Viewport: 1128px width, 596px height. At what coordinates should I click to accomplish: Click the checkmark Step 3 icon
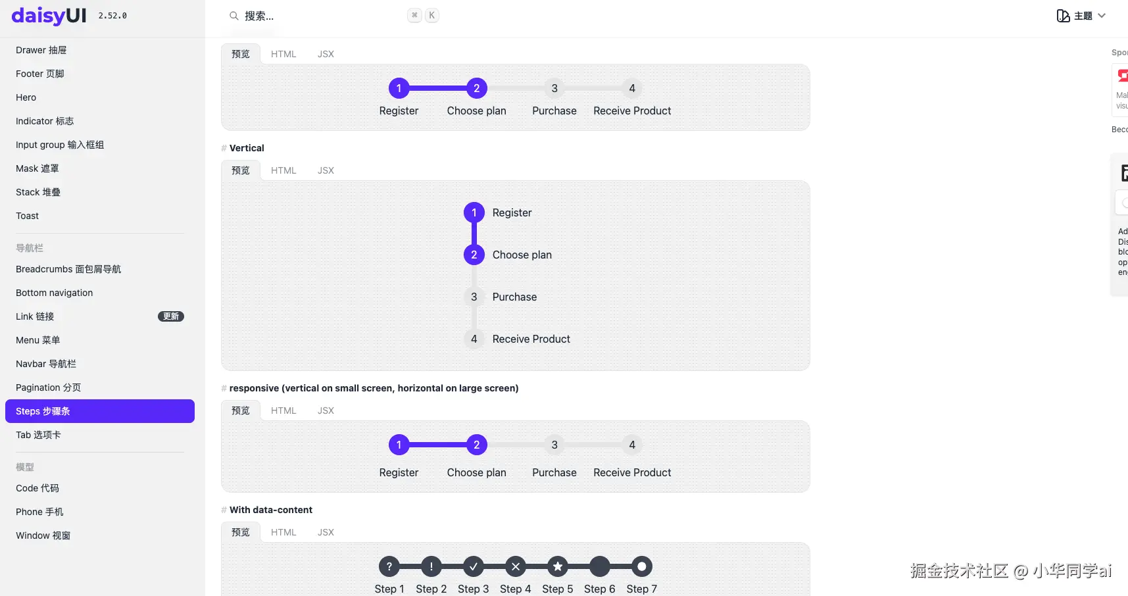click(474, 566)
